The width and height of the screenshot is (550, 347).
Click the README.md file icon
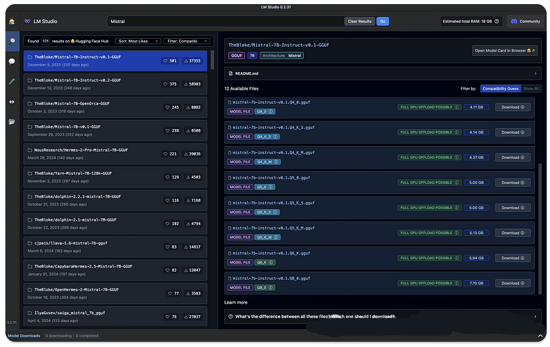coord(230,73)
